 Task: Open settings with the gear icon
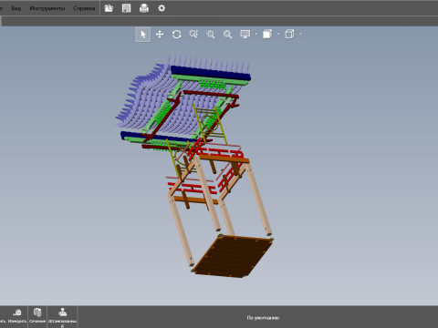tap(162, 8)
